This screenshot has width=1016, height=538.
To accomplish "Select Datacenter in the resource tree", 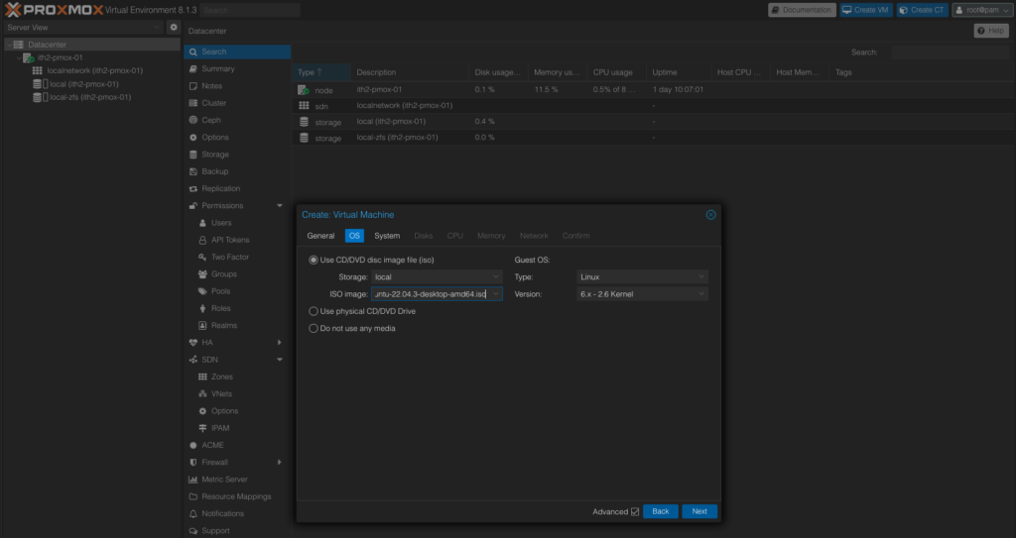I will click(x=47, y=44).
